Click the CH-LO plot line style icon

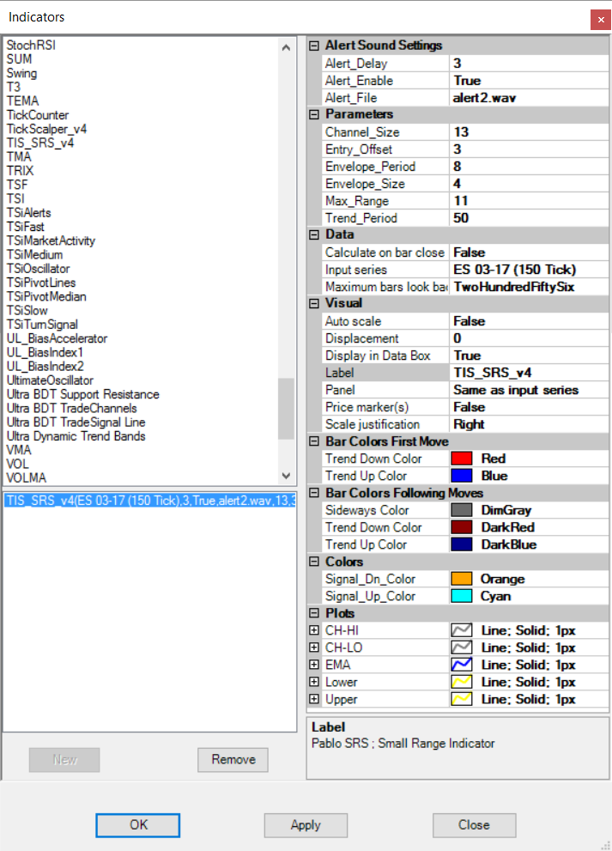point(464,647)
